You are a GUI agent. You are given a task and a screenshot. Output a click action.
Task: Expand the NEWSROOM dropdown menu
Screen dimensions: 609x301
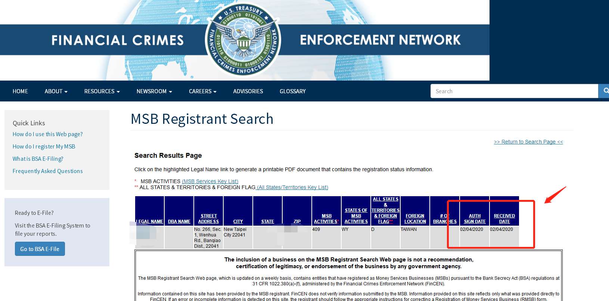coord(154,91)
